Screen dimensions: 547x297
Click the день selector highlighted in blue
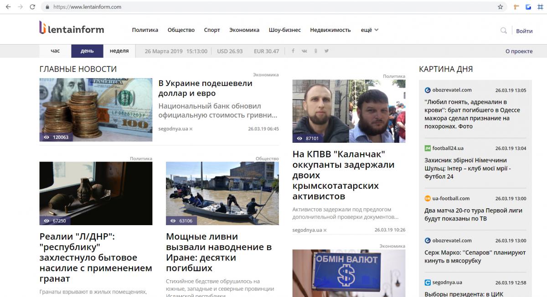point(87,51)
